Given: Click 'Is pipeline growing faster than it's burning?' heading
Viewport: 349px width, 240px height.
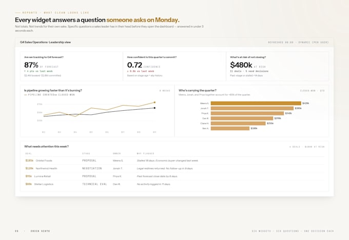Looking at the screenshot, I should (53, 91).
